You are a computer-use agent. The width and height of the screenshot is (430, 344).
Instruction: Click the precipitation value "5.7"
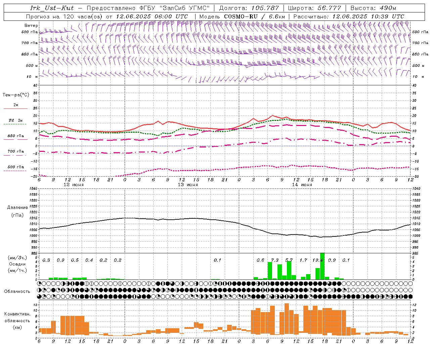(x=289, y=260)
